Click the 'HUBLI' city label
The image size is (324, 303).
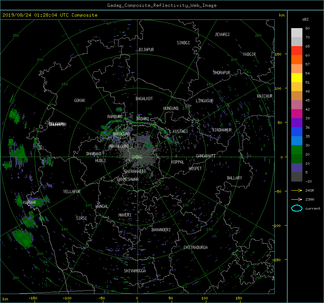(x=100, y=161)
